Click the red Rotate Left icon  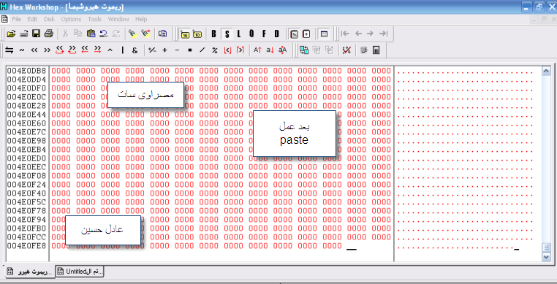(59, 50)
